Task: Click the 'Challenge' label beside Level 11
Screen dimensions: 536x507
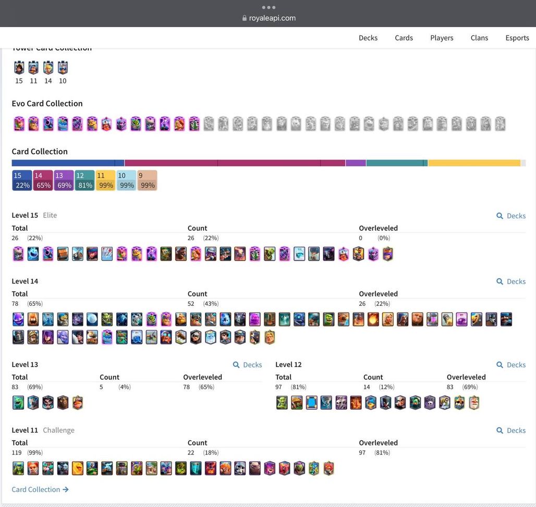Action: [59, 430]
